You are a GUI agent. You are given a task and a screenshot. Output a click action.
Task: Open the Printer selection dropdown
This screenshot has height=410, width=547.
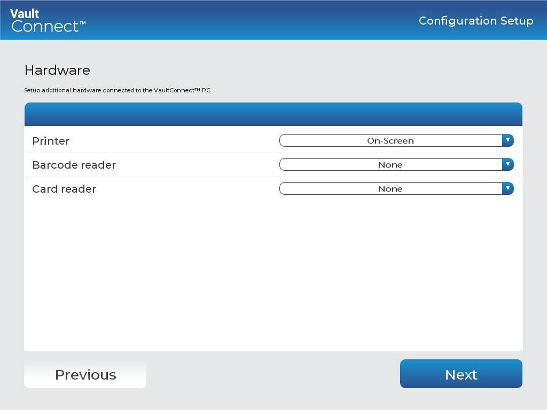tap(395, 140)
